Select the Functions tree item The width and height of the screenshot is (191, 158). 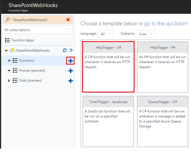point(26,60)
